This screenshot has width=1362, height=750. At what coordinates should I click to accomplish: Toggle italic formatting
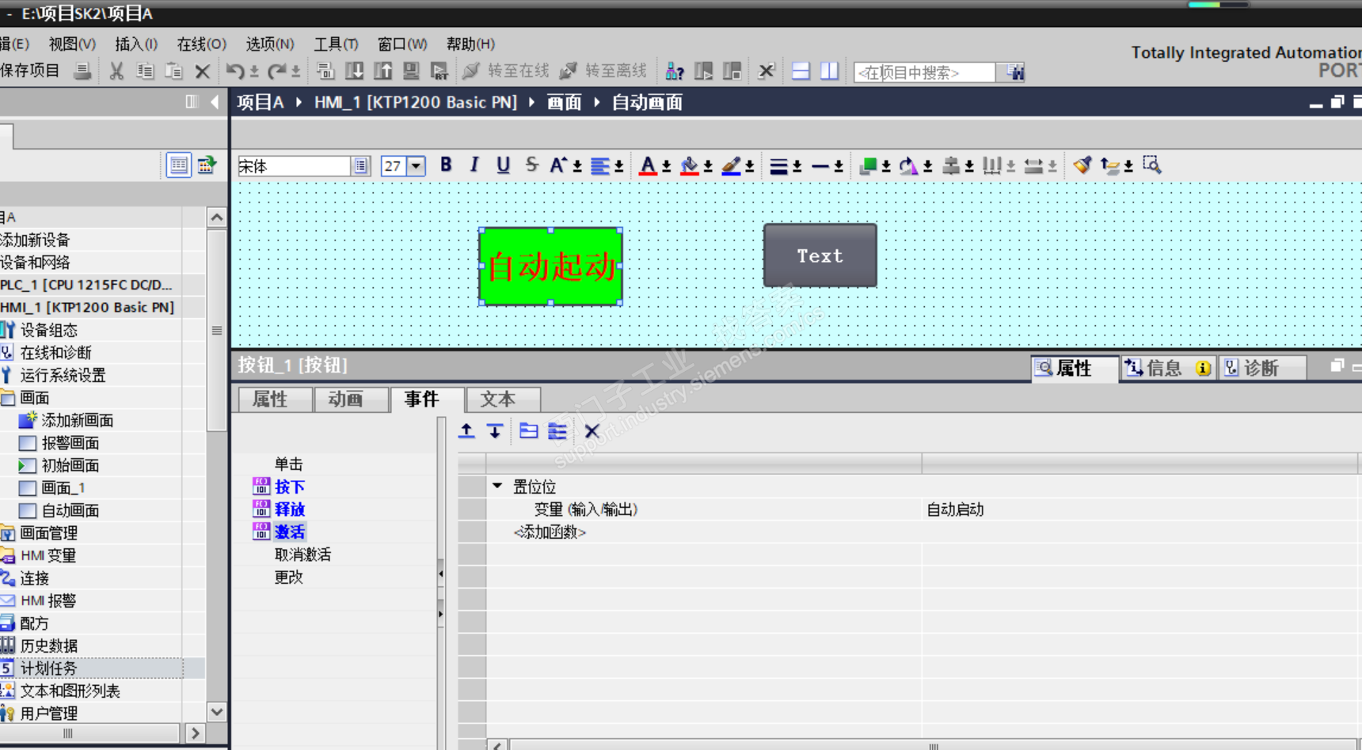coord(474,165)
